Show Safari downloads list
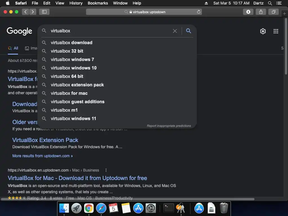The image size is (288, 216). pyautogui.click(x=248, y=12)
